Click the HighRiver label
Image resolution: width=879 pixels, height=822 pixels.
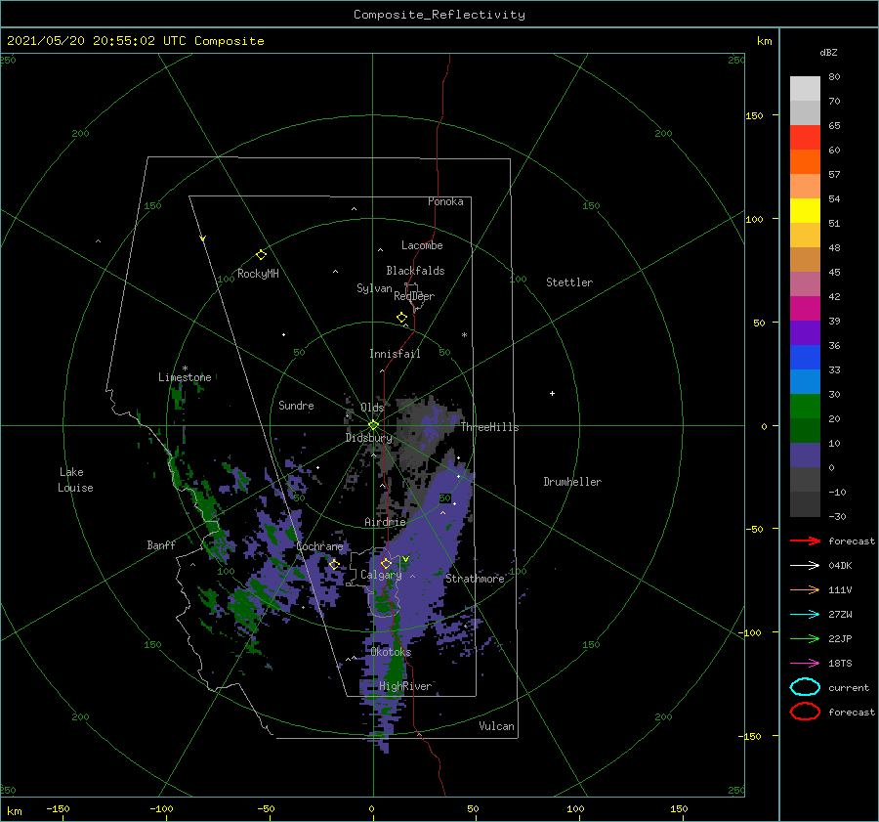click(405, 687)
